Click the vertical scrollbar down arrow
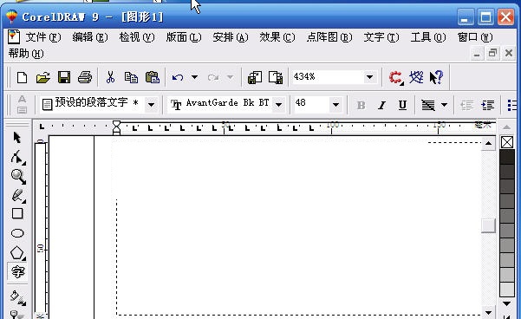Screen dimensions: 521x319 488,313
